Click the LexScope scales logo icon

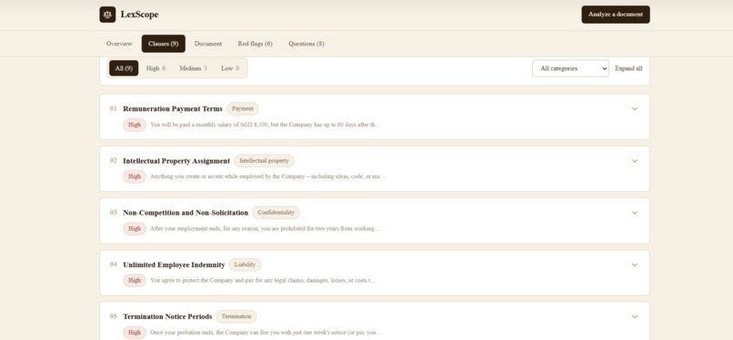point(107,15)
